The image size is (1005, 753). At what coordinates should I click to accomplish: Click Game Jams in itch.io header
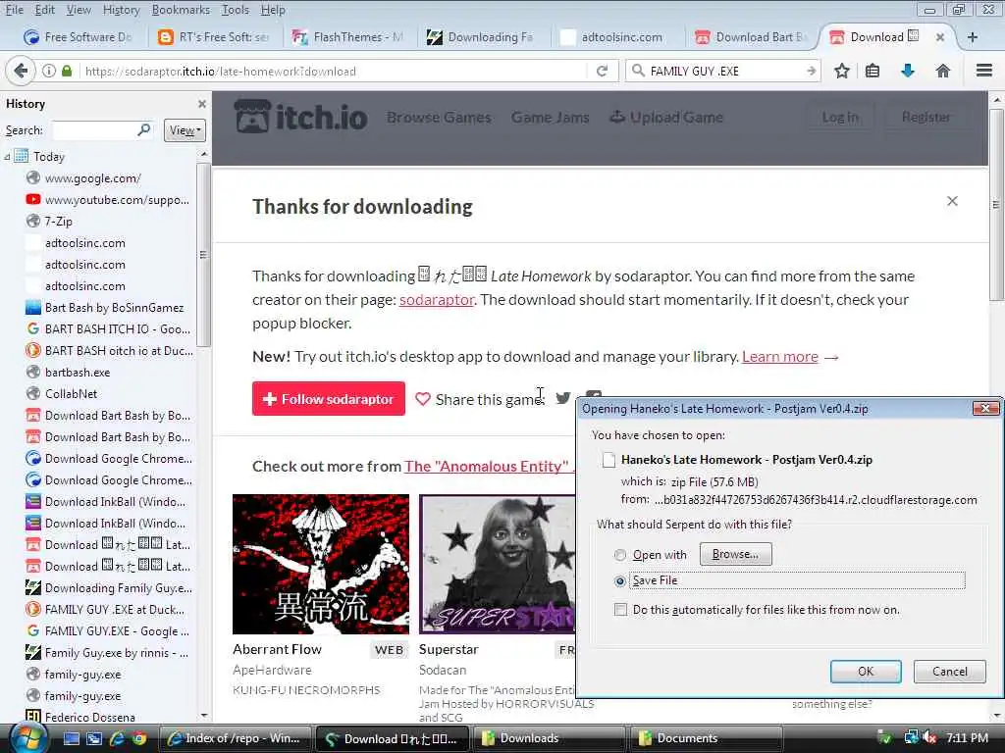click(550, 118)
